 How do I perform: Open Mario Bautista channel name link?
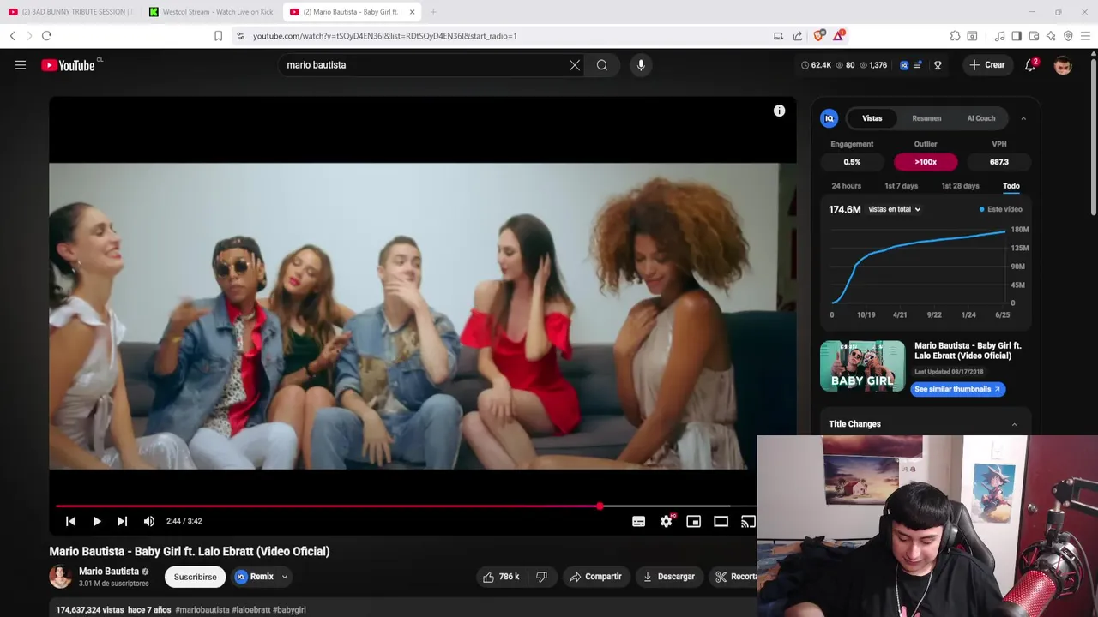coord(109,572)
